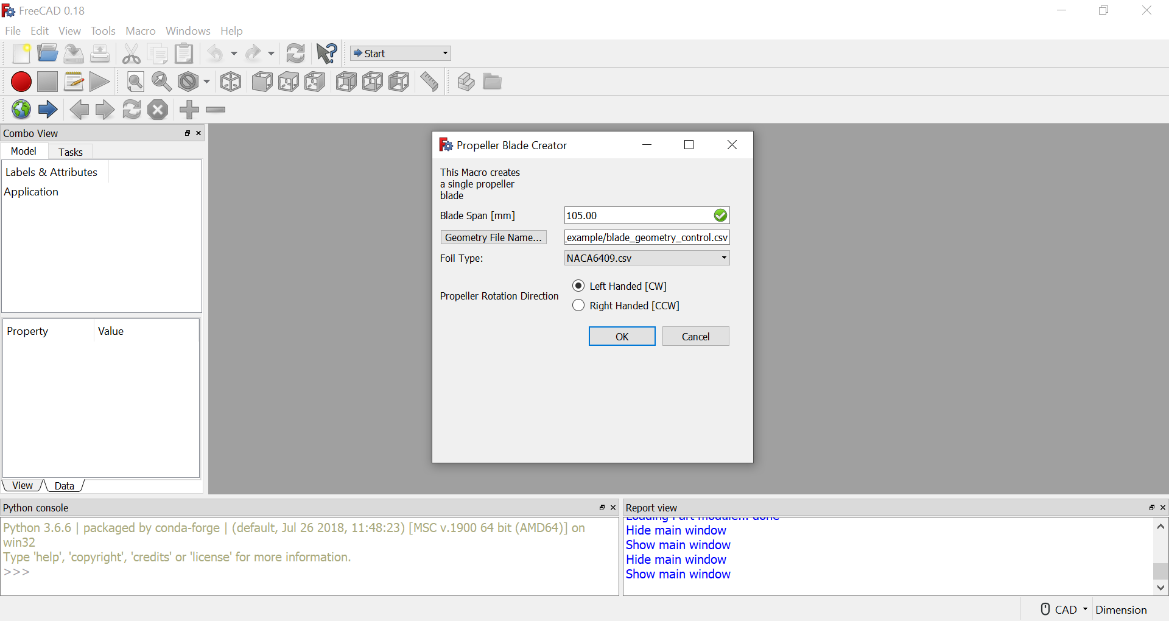Open the Edit menu
Image resolution: width=1169 pixels, height=621 pixels.
(x=40, y=31)
